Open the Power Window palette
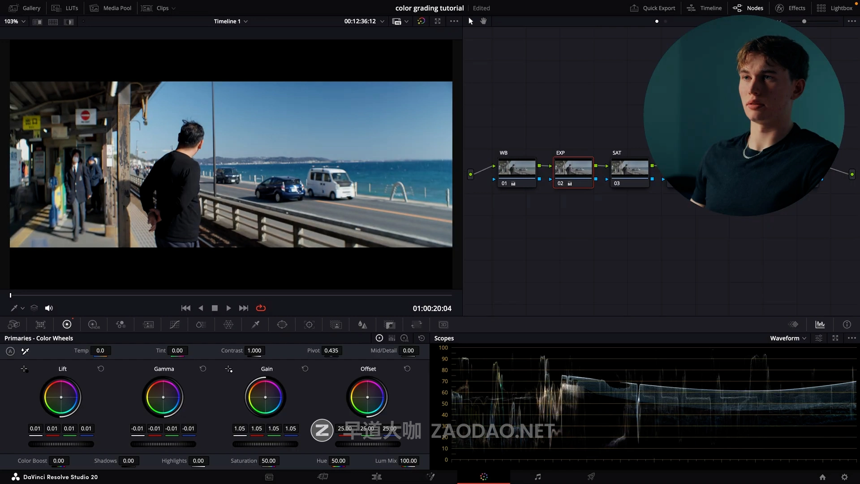 coord(282,324)
